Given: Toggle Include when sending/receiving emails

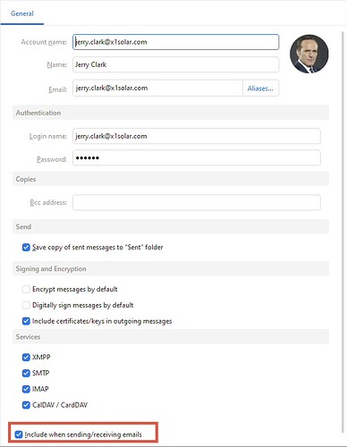Looking at the screenshot, I should pyautogui.click(x=19, y=434).
